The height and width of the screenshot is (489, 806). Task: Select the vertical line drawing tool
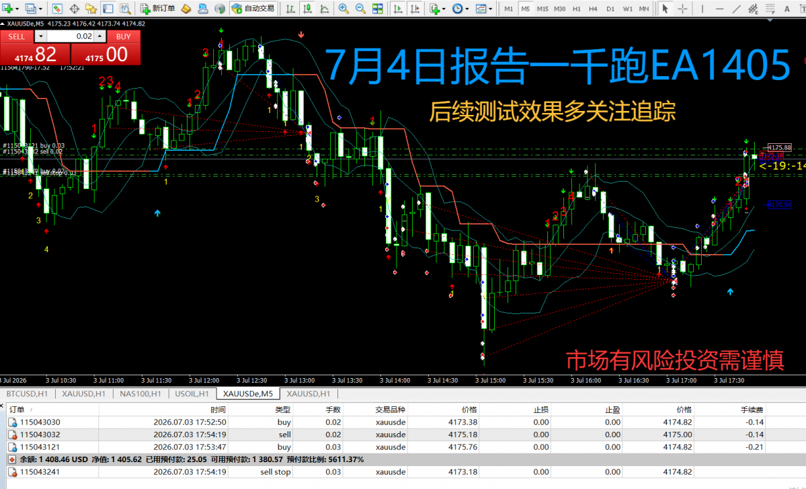(702, 8)
